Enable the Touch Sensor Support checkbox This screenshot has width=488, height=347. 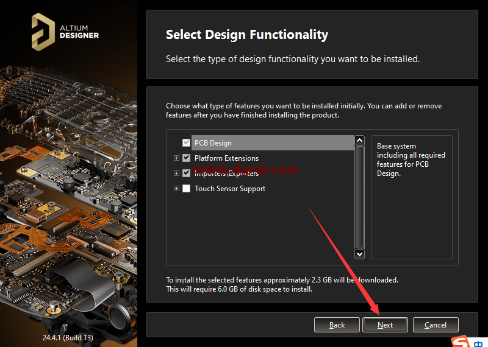[x=186, y=188]
